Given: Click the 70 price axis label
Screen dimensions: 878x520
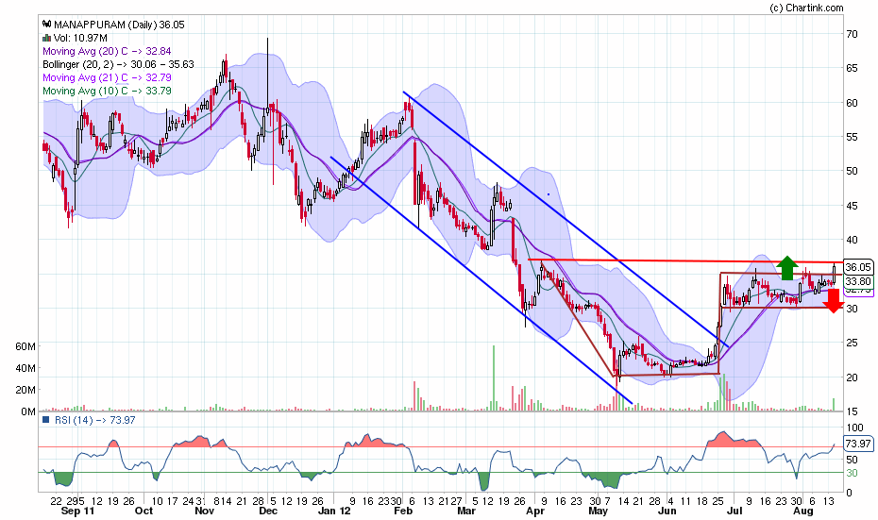Looking at the screenshot, I should (852, 34).
